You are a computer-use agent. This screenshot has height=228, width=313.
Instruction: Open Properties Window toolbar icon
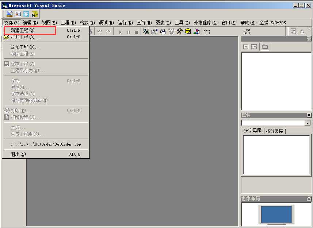[154, 31]
